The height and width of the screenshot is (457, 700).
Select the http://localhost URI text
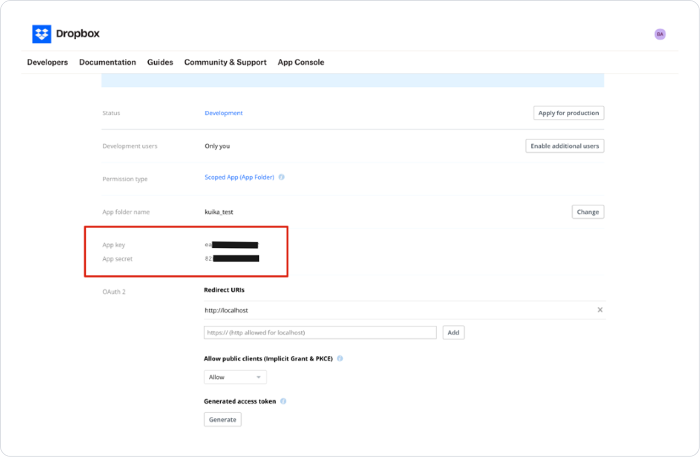(226, 310)
